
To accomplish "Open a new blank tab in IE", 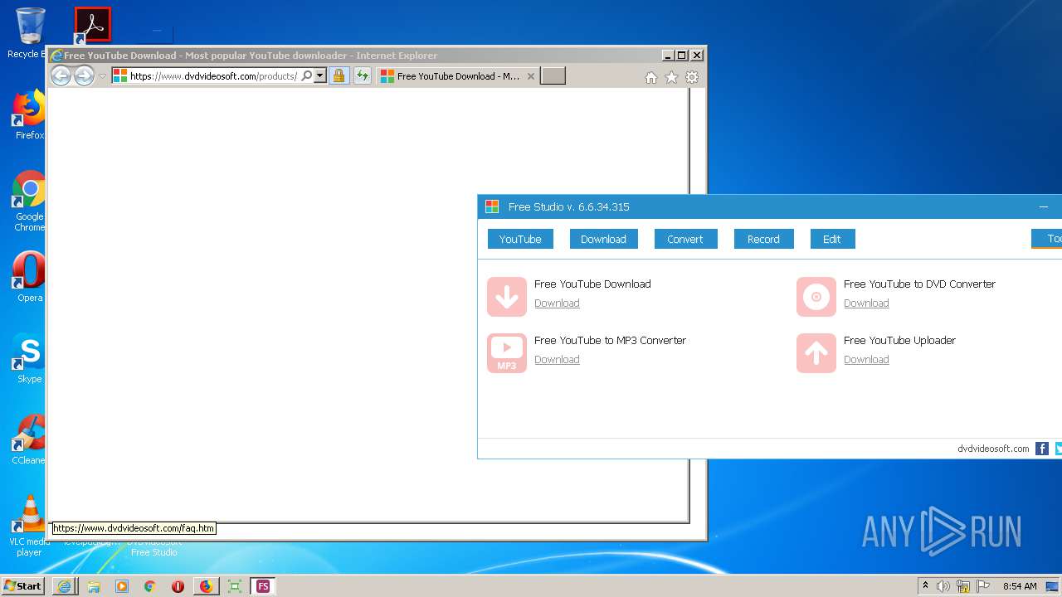I will (x=553, y=75).
